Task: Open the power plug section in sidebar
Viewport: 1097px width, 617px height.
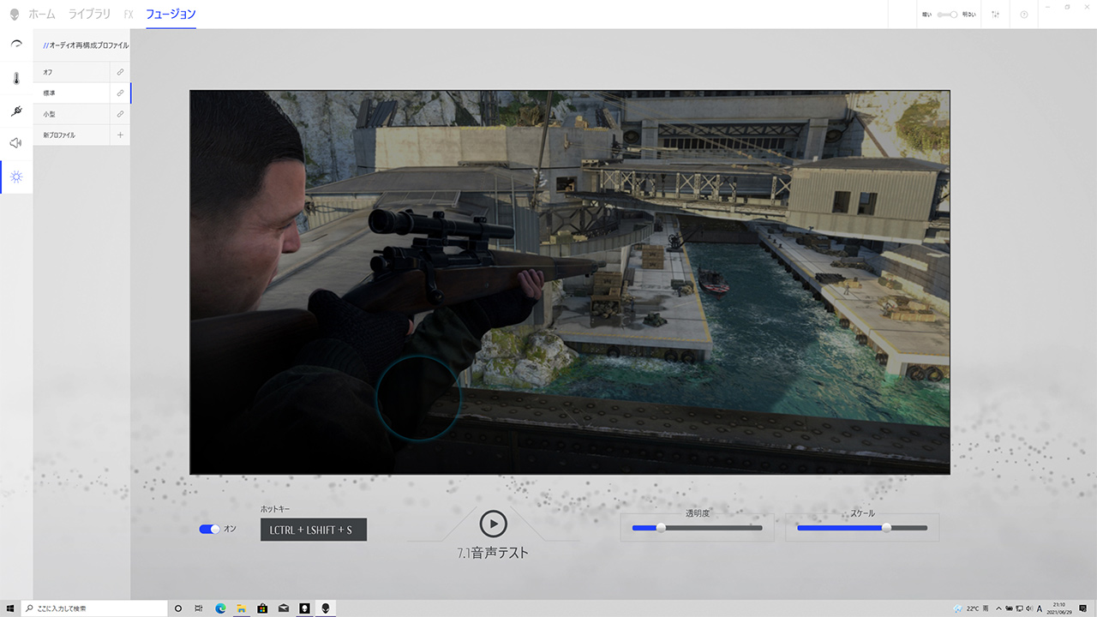Action: pyautogui.click(x=15, y=111)
